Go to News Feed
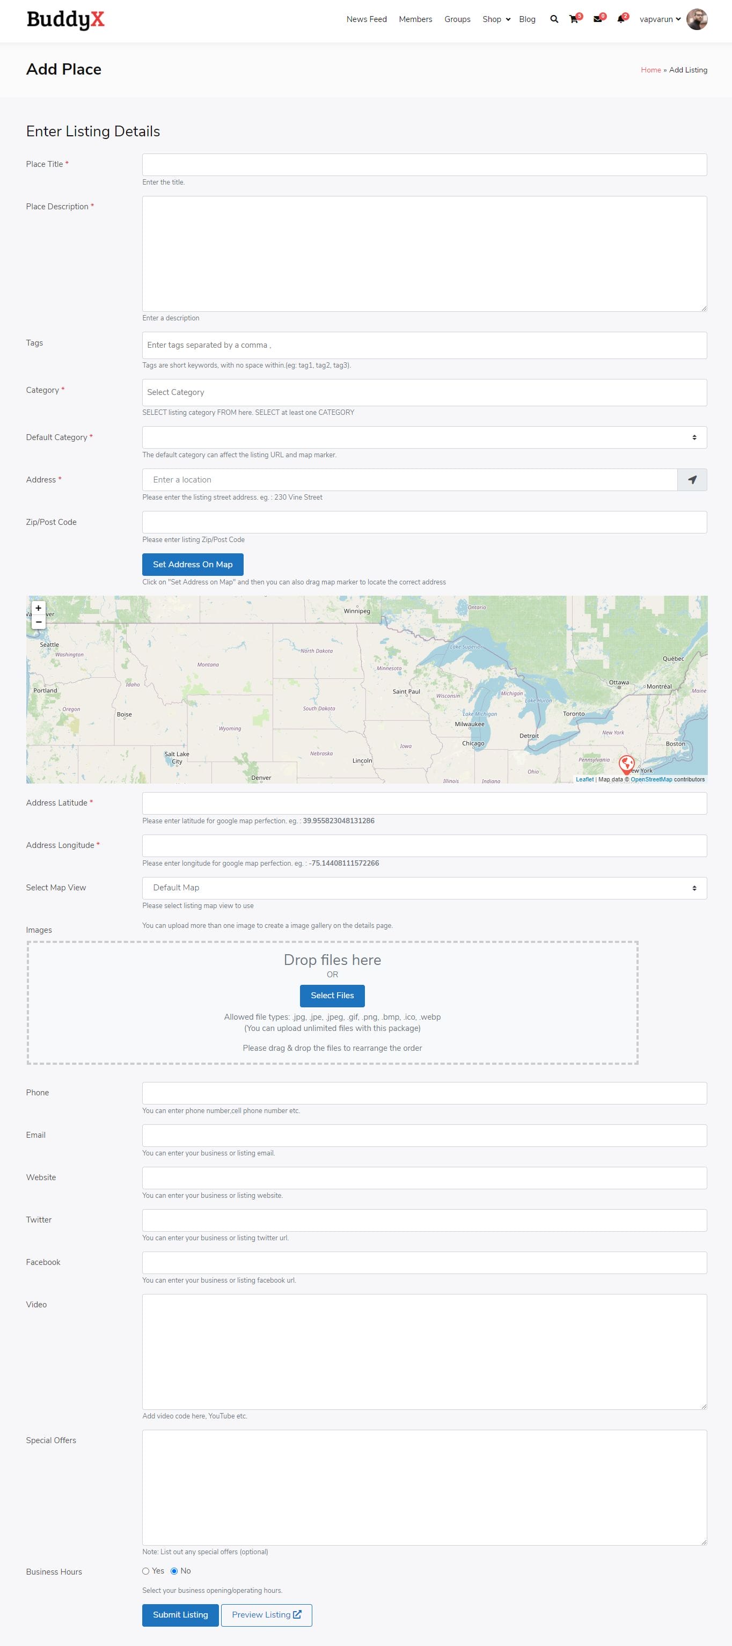Viewport: 732px width, 1646px height. [x=366, y=19]
